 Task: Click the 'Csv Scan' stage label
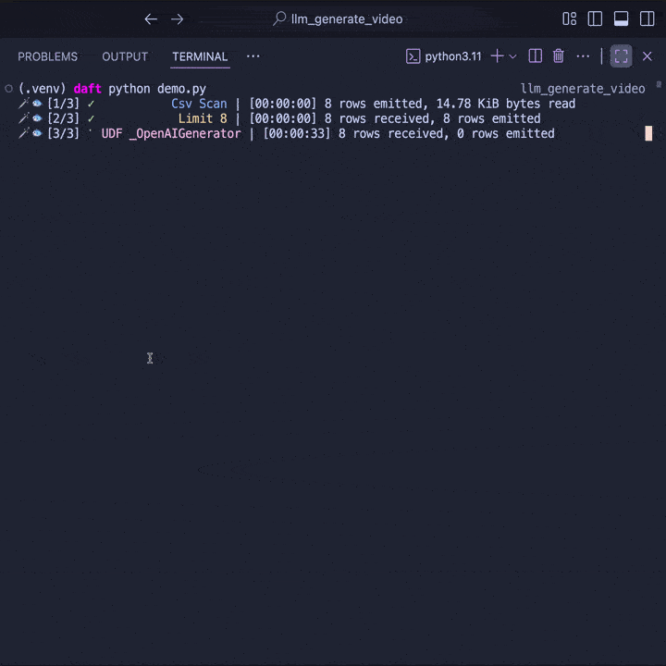[199, 104]
